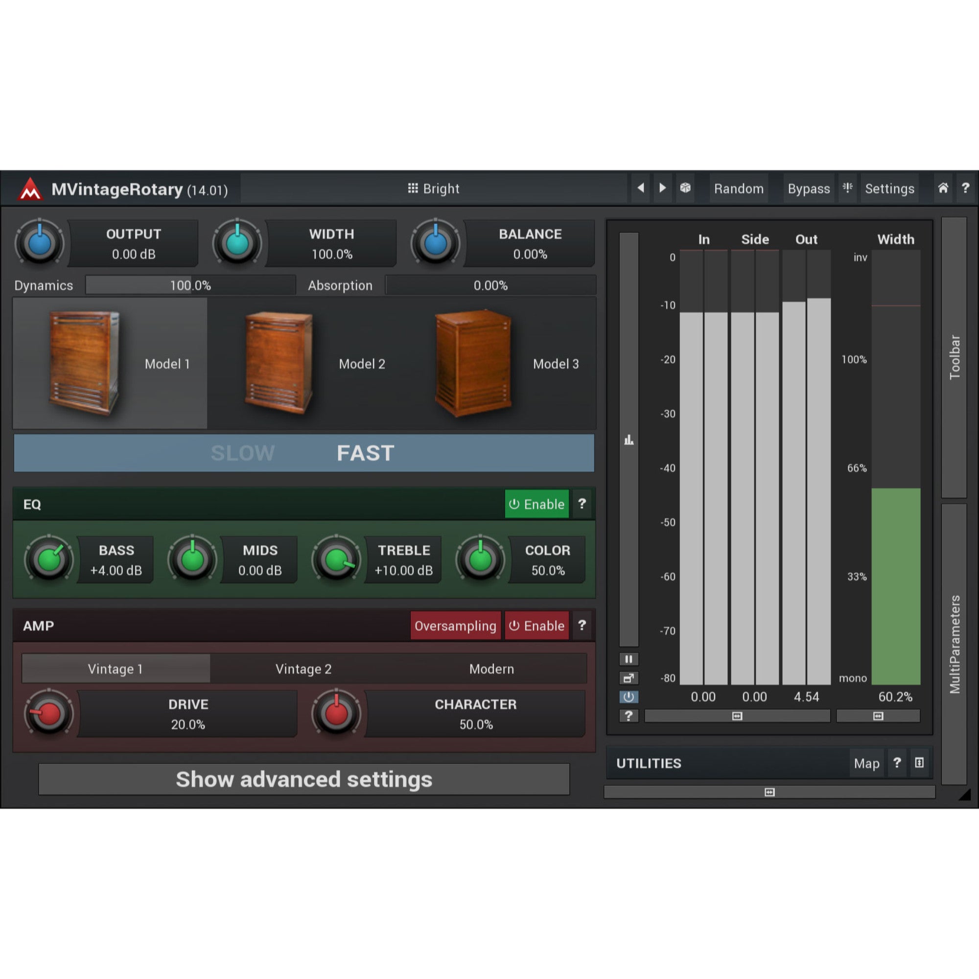
Task: Open the channel mode icon beside Bypass
Action: pos(847,188)
